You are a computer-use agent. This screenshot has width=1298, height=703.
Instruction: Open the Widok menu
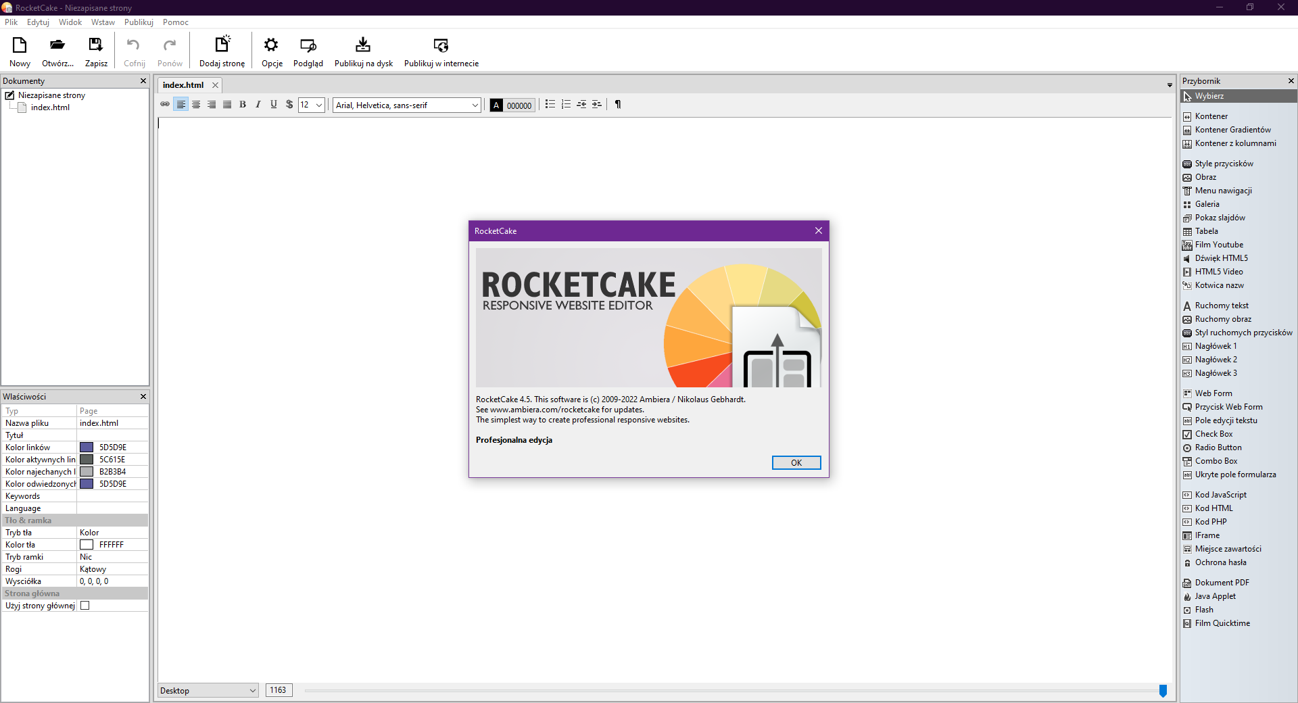(70, 22)
